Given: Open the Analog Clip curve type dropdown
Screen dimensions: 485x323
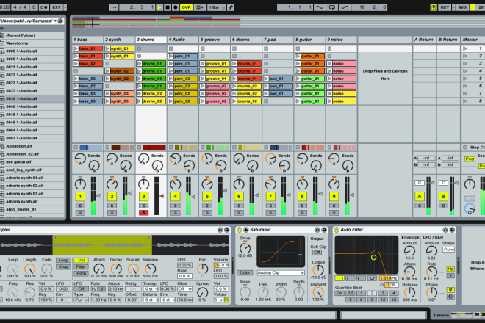Looking at the screenshot, I should [x=281, y=273].
